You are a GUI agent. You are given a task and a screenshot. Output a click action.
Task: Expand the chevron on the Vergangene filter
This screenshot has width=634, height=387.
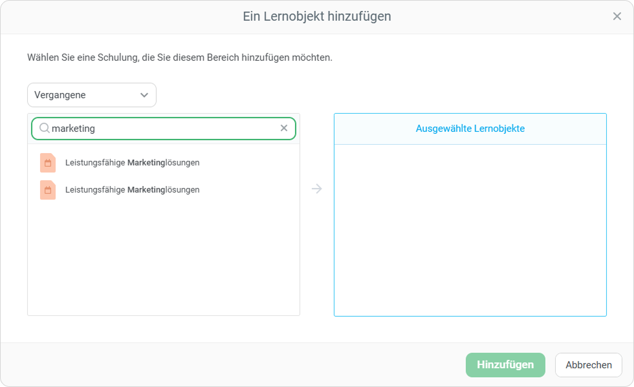pyautogui.click(x=144, y=95)
